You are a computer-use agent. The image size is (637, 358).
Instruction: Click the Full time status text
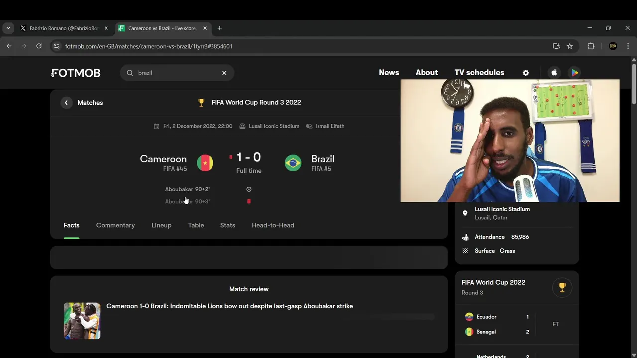coord(249,171)
